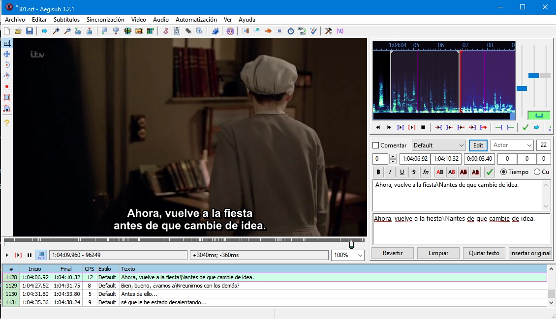Commit audio timing changes green check

point(525,127)
